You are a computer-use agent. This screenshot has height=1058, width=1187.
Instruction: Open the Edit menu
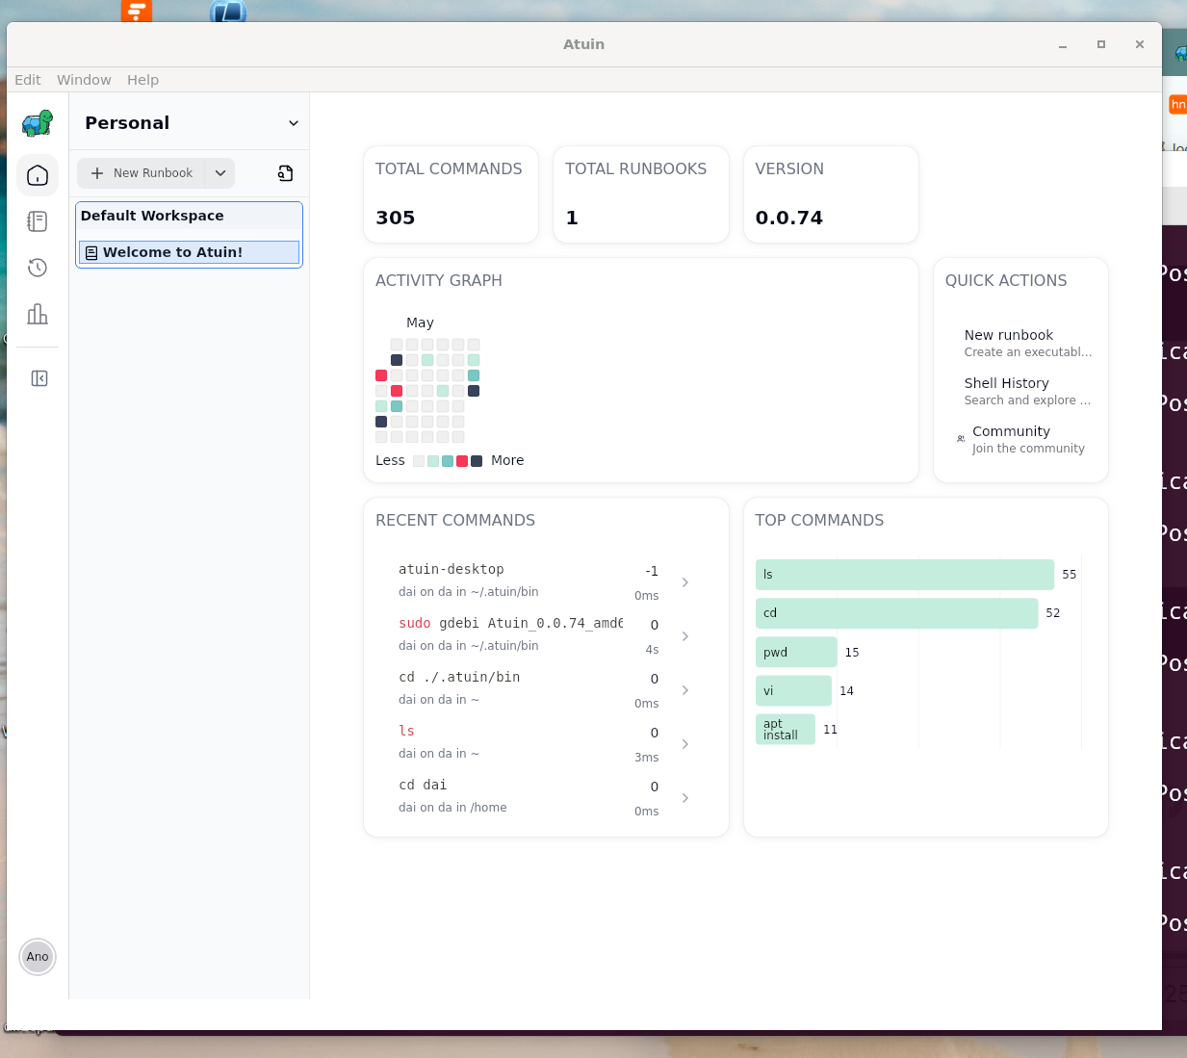(28, 80)
